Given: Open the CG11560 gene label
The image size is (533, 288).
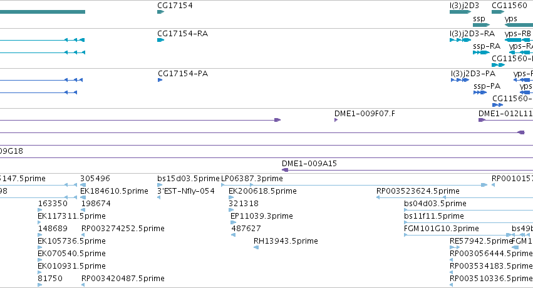Looking at the screenshot, I should tap(509, 6).
